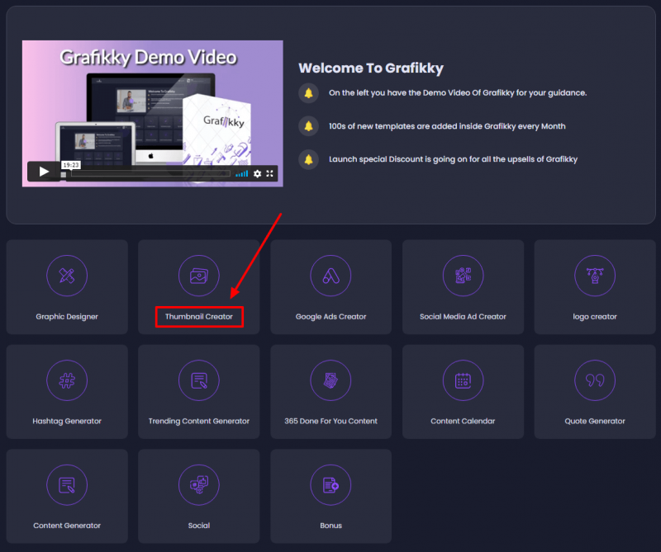Click the 365 Done For You Content label
The height and width of the screenshot is (552, 661).
331,421
